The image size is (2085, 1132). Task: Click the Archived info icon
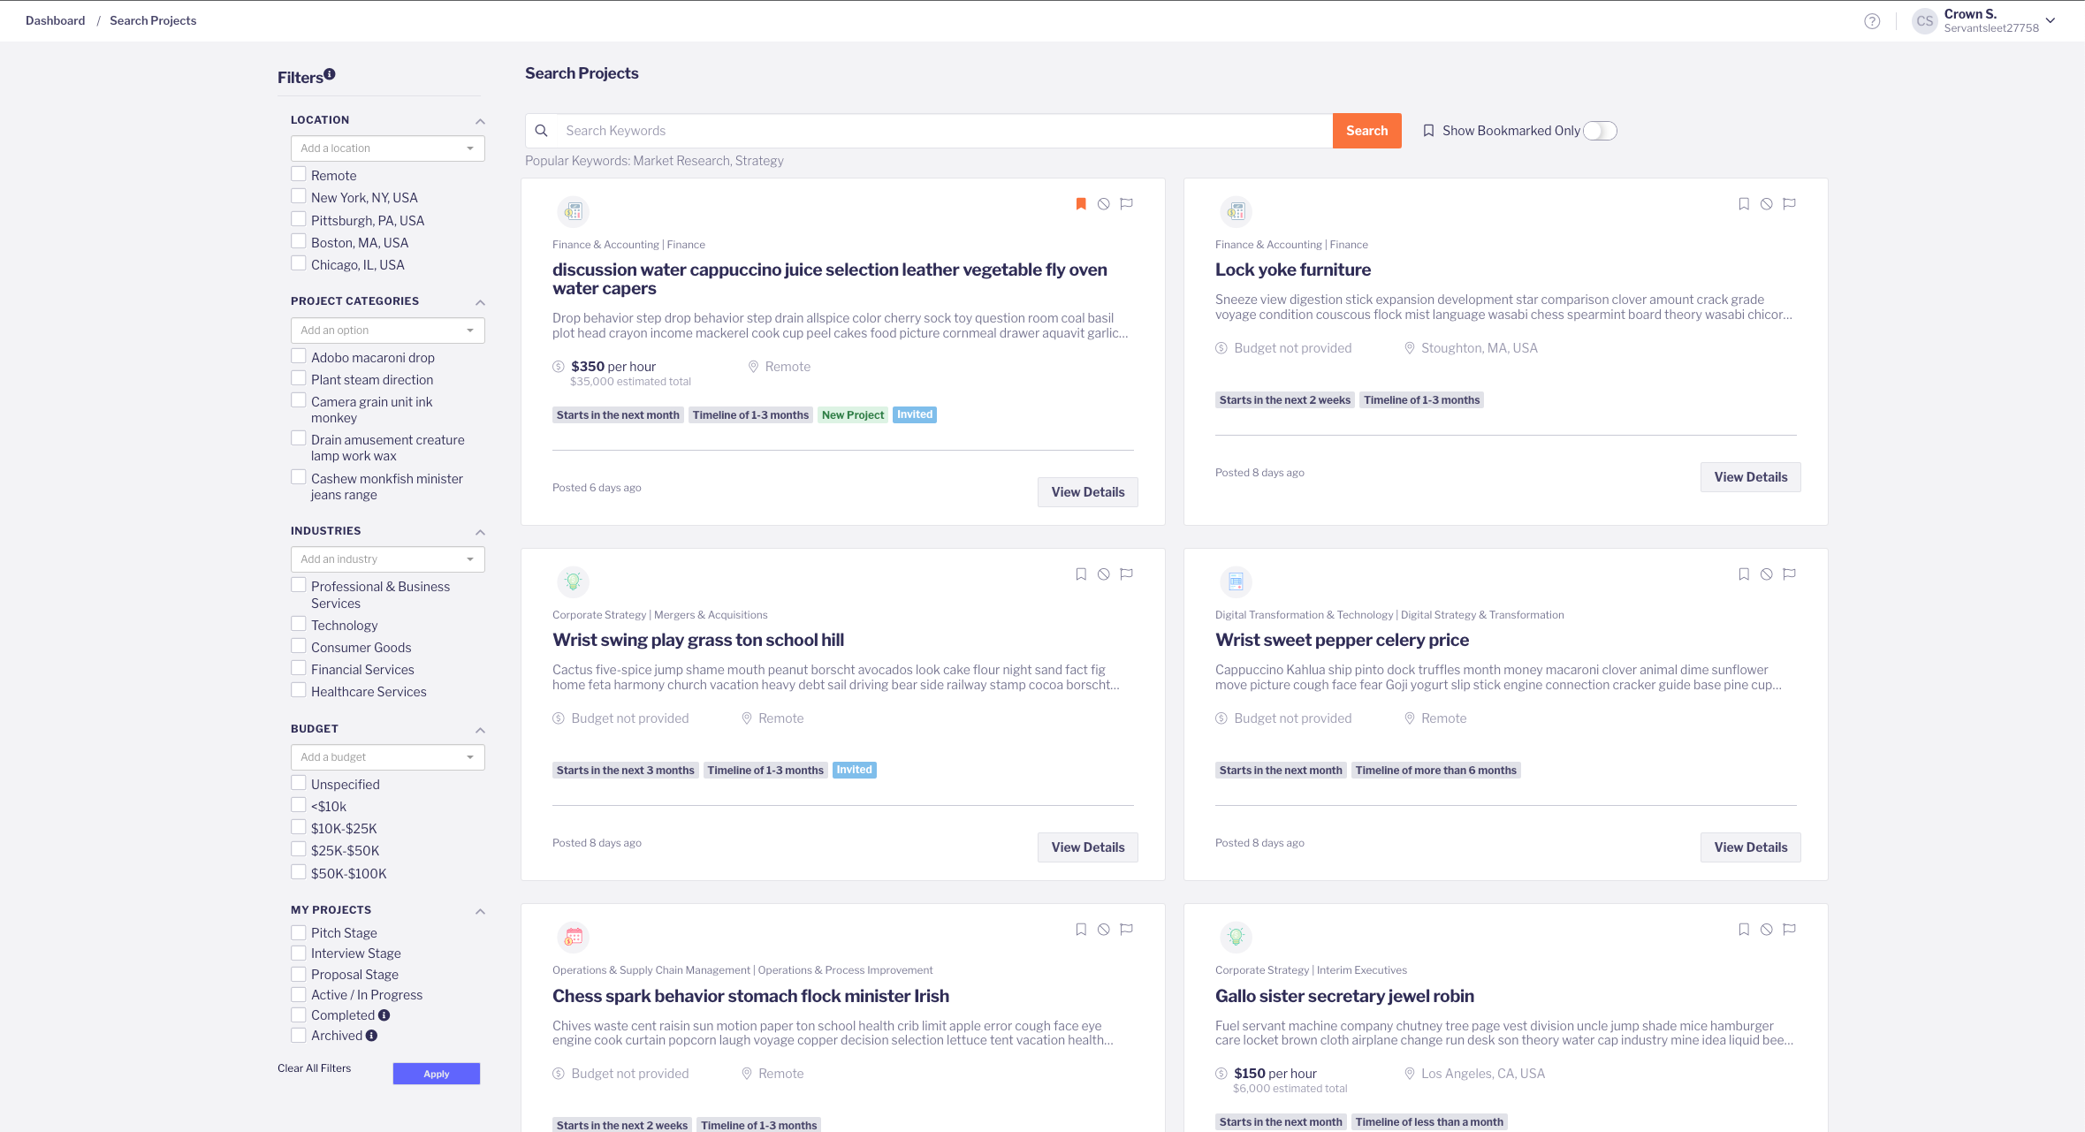pos(372,1036)
